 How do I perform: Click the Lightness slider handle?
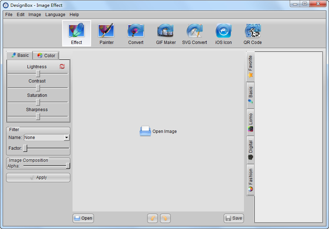(x=38, y=74)
